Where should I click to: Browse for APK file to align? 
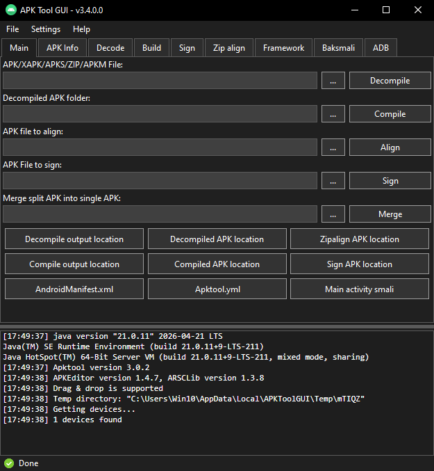pyautogui.click(x=333, y=147)
